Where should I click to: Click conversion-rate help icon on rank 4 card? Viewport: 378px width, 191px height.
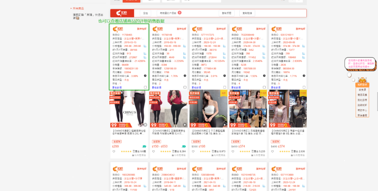click(264, 76)
